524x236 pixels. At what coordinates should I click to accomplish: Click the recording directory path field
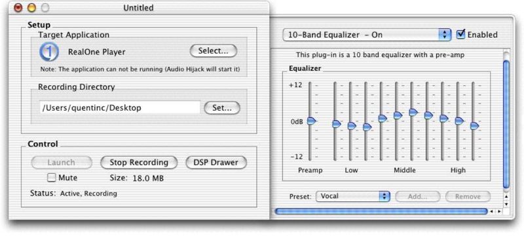(x=120, y=108)
